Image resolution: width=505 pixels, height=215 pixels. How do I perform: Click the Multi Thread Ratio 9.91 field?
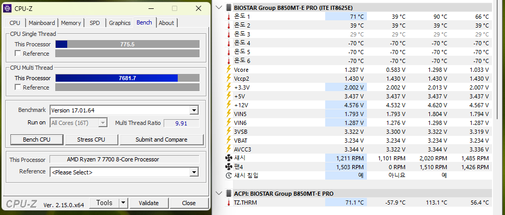(182, 123)
